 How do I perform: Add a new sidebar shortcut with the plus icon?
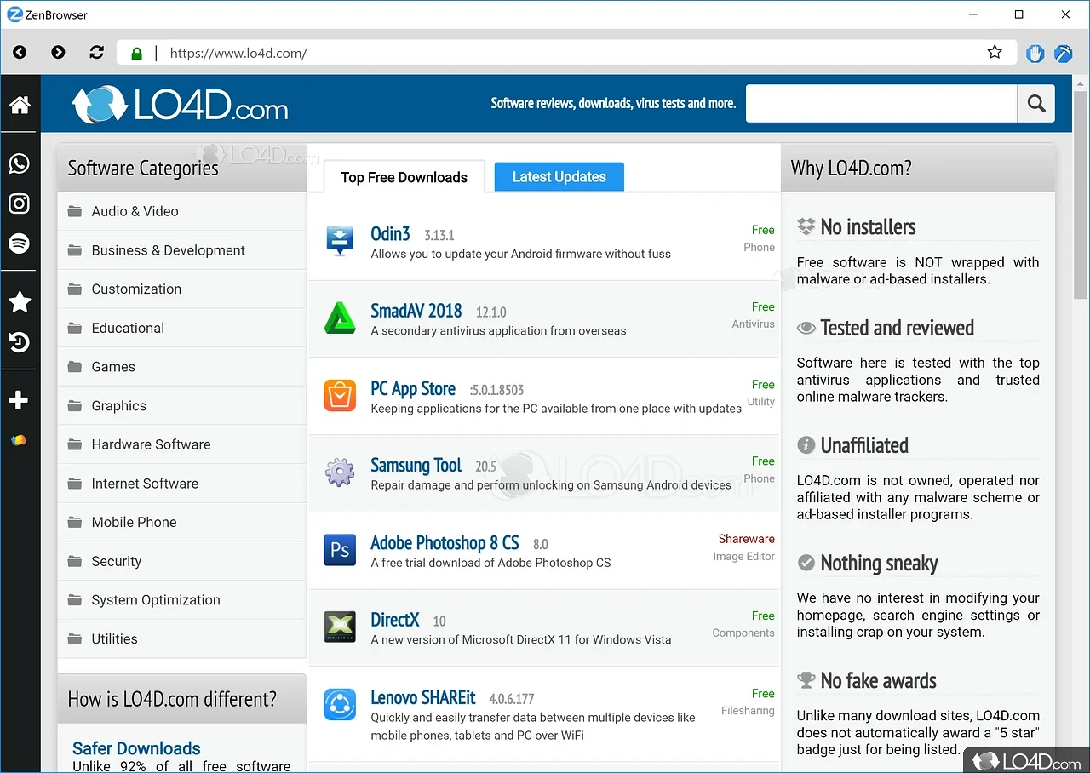coord(19,400)
